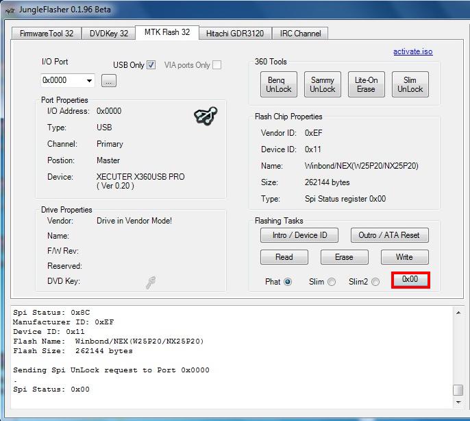The height and width of the screenshot is (421, 470).
Task: Click the 0x11 Device ID value in Flash Chip Properties
Action: 312,149
